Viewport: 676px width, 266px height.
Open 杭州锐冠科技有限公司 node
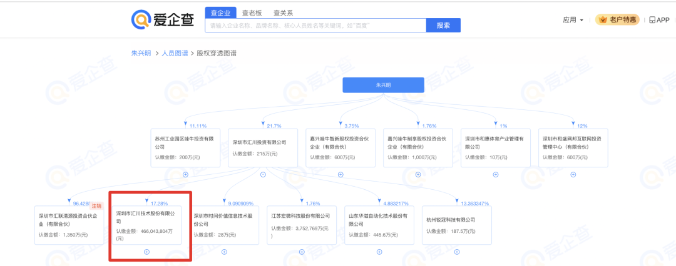[x=456, y=225]
